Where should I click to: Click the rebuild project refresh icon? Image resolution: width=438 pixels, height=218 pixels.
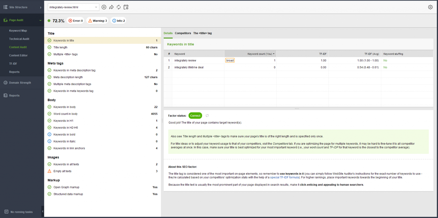tap(119, 7)
